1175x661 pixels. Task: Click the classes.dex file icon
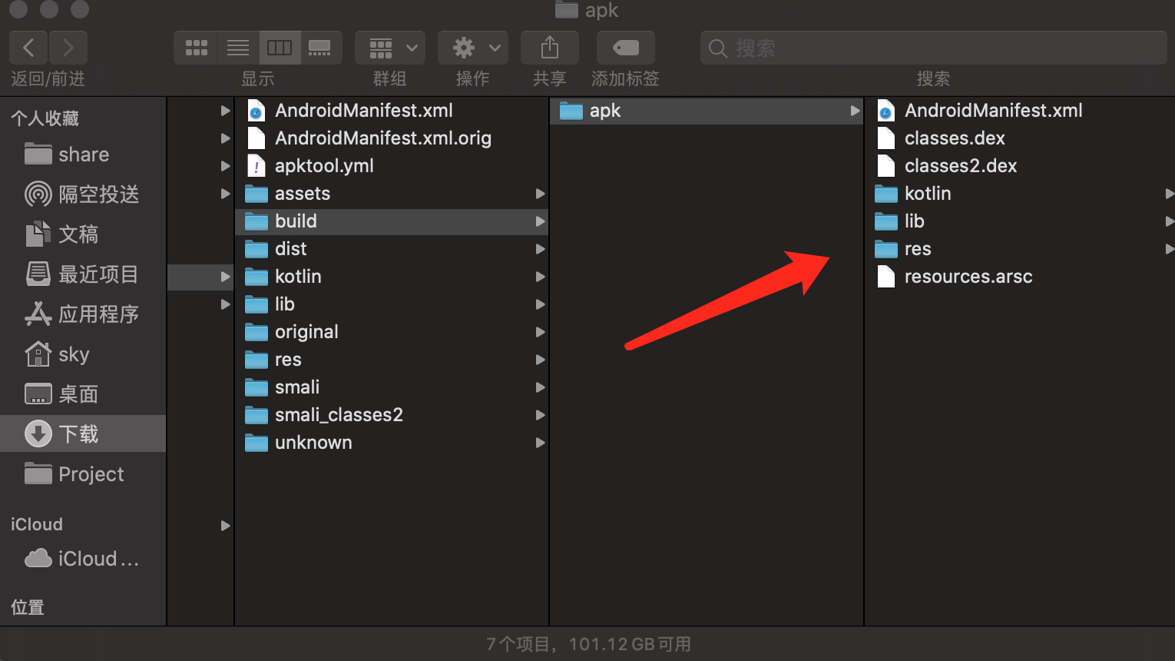click(886, 138)
